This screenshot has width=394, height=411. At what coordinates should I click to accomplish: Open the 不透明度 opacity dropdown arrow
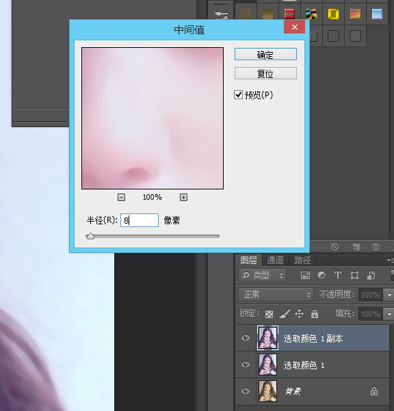389,295
